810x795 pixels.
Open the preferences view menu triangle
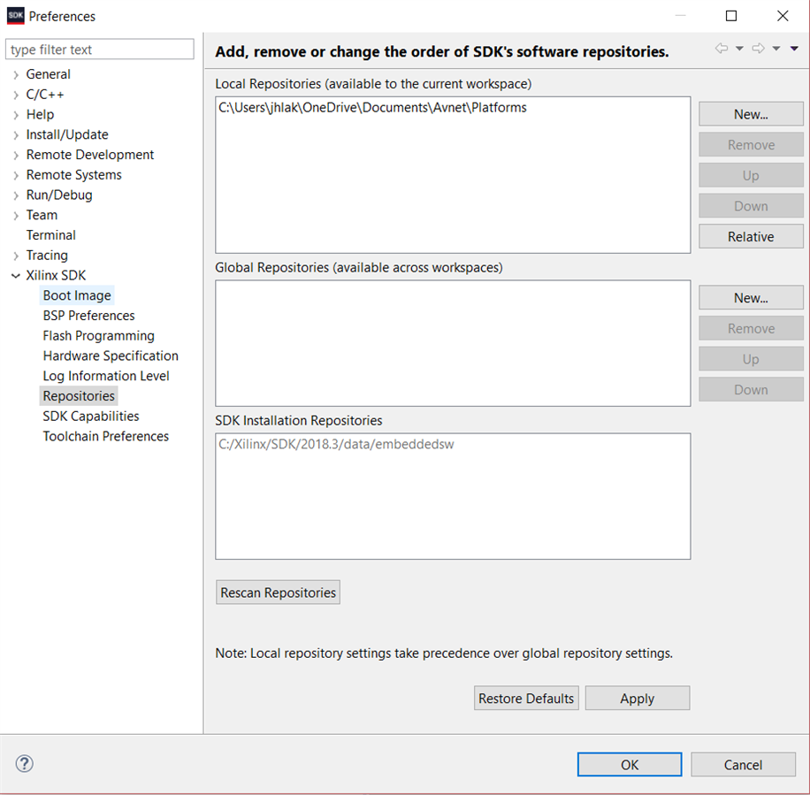click(x=794, y=49)
